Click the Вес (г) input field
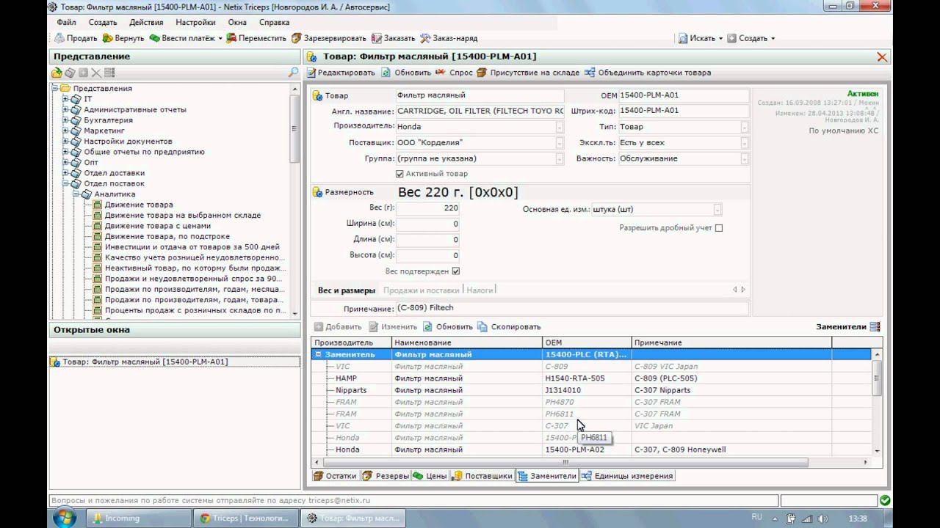Screen dimensions: 940x528 click(x=427, y=208)
